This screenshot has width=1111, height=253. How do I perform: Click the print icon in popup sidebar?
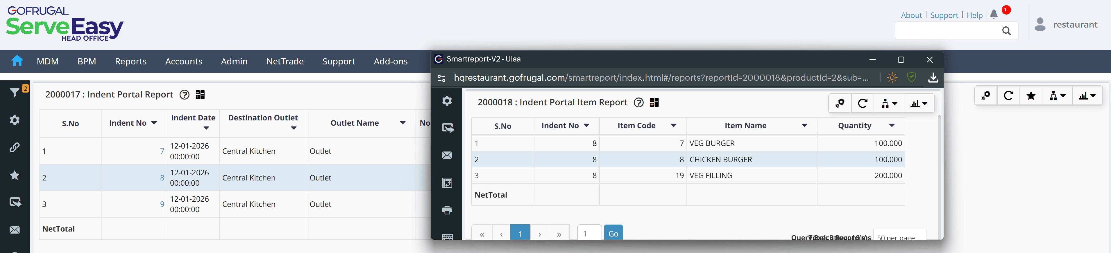447,210
